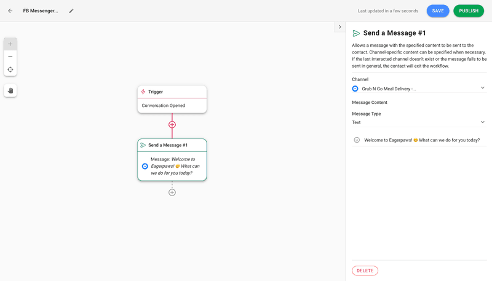This screenshot has width=492, height=281.
Task: Publish the workflow
Action: [469, 11]
